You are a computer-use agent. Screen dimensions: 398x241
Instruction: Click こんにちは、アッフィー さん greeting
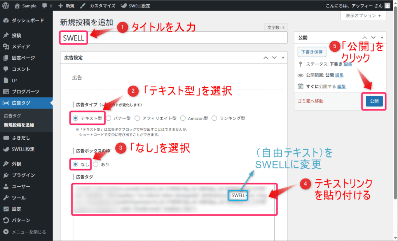[354, 6]
